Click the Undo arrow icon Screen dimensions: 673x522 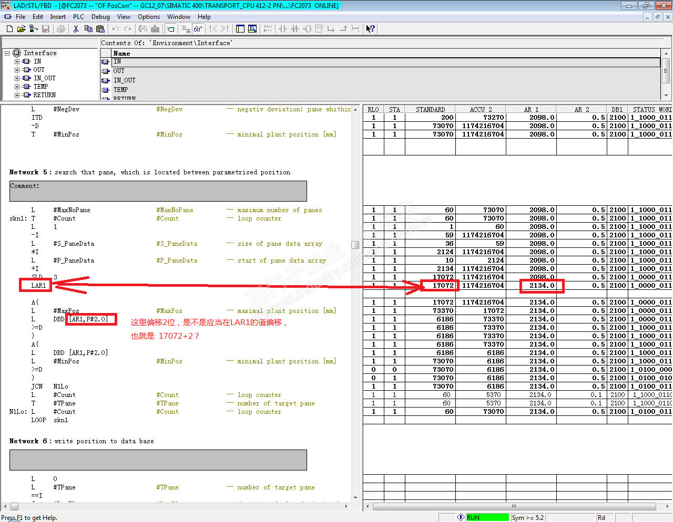pyautogui.click(x=115, y=29)
